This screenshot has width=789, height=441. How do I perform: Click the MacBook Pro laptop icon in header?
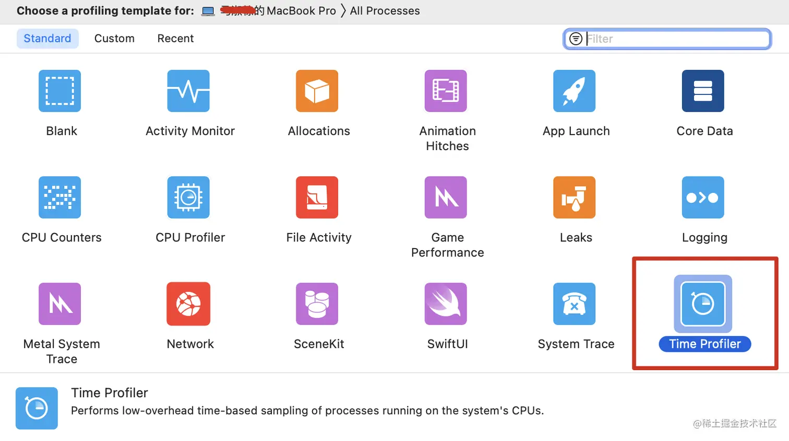click(x=208, y=11)
